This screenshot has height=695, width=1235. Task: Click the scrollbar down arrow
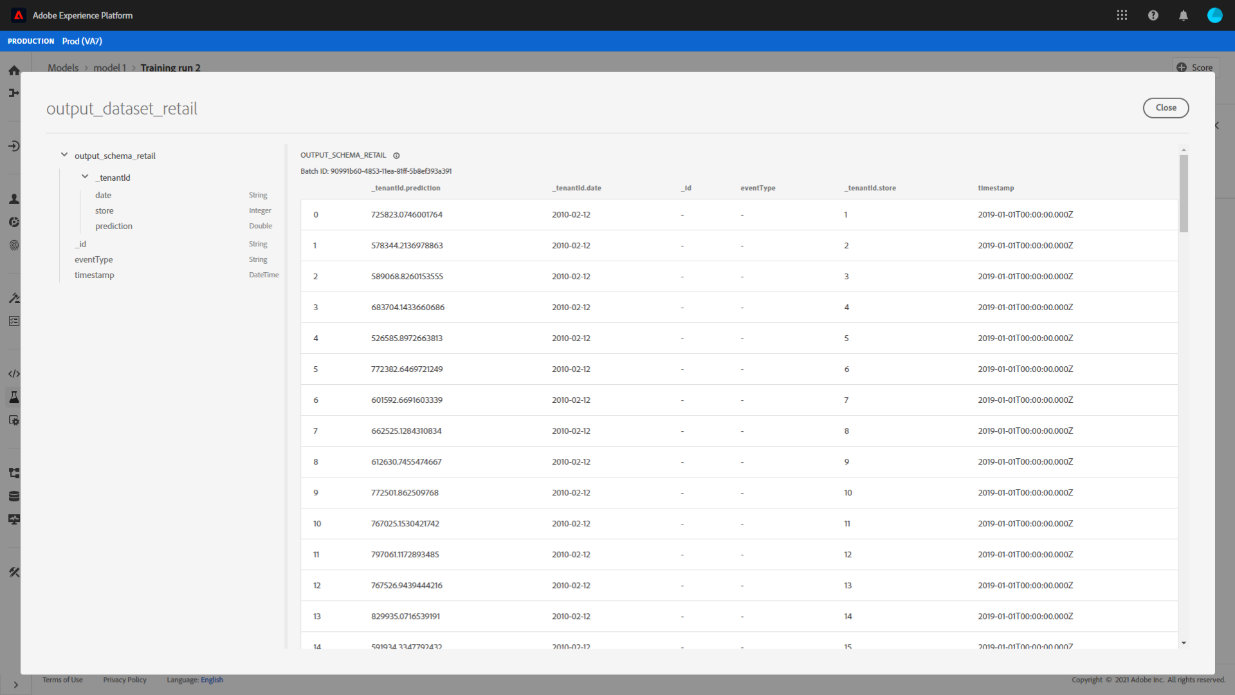click(x=1184, y=643)
